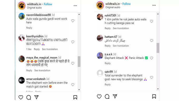Open comment bubble icon in right panel

pyautogui.click(x=107, y=97)
